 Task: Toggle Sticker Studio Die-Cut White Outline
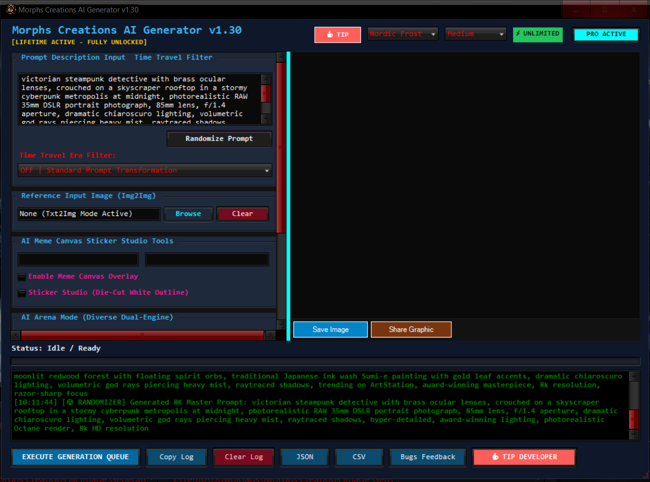(22, 293)
